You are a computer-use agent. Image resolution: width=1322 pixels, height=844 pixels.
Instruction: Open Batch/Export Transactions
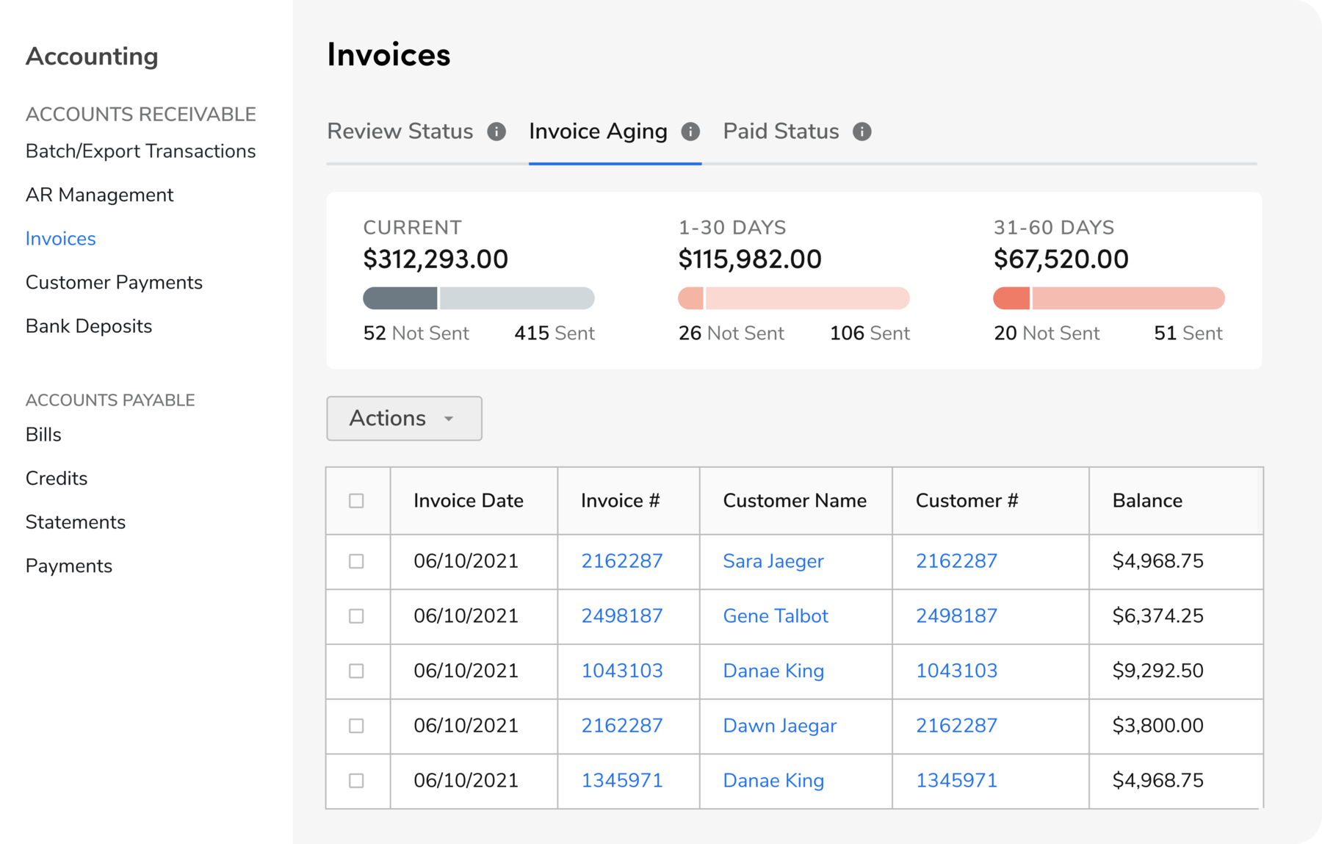pyautogui.click(x=140, y=151)
